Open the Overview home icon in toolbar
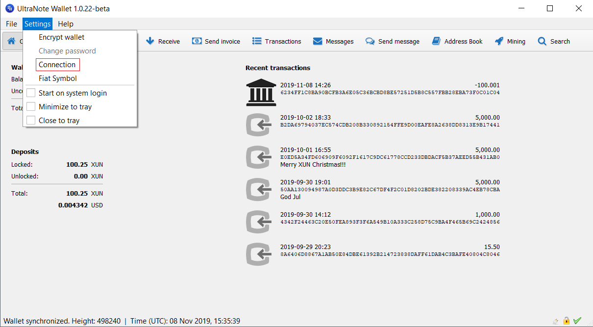The width and height of the screenshot is (593, 327). coord(11,42)
